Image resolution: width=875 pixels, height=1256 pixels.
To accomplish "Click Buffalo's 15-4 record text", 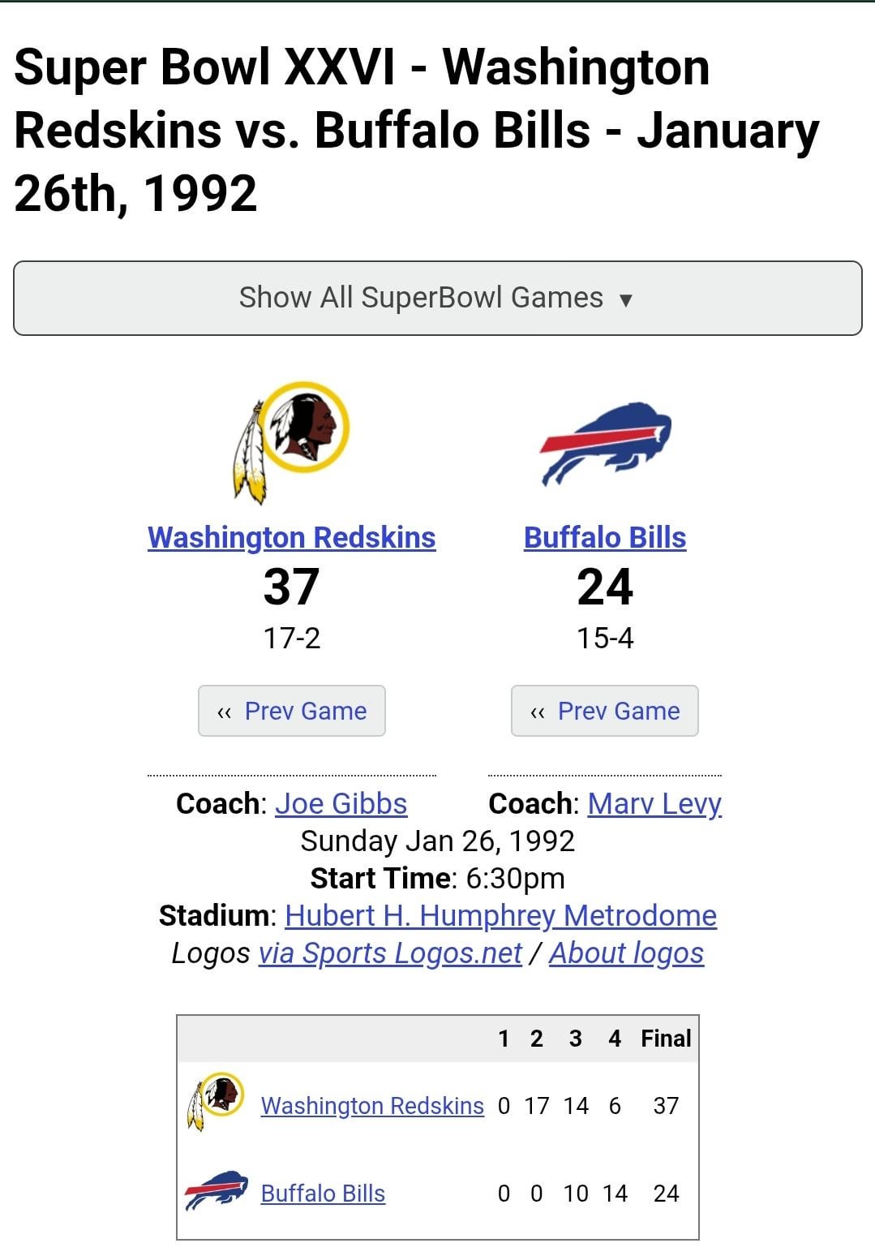I will coord(605,638).
